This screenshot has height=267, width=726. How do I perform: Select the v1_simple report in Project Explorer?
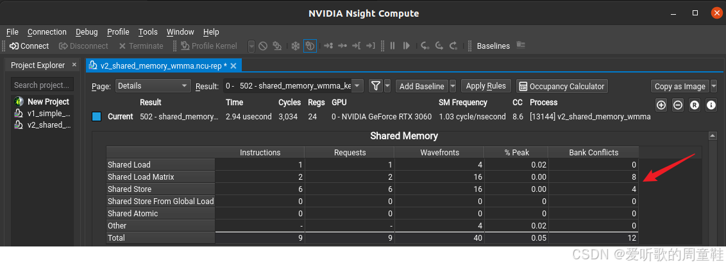coord(42,114)
